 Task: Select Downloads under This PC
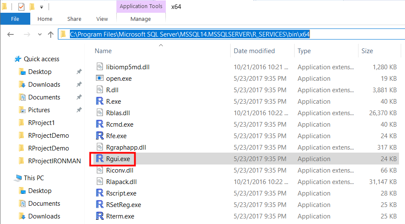coord(44,216)
